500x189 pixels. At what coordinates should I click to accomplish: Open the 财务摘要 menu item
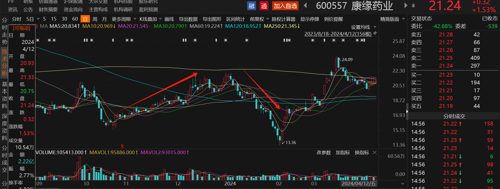click(x=48, y=10)
